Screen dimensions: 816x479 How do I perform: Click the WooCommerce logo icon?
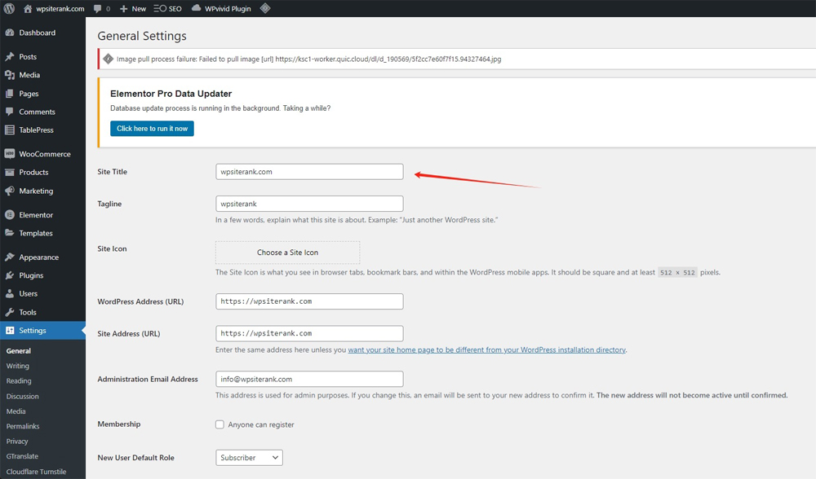tap(9, 154)
